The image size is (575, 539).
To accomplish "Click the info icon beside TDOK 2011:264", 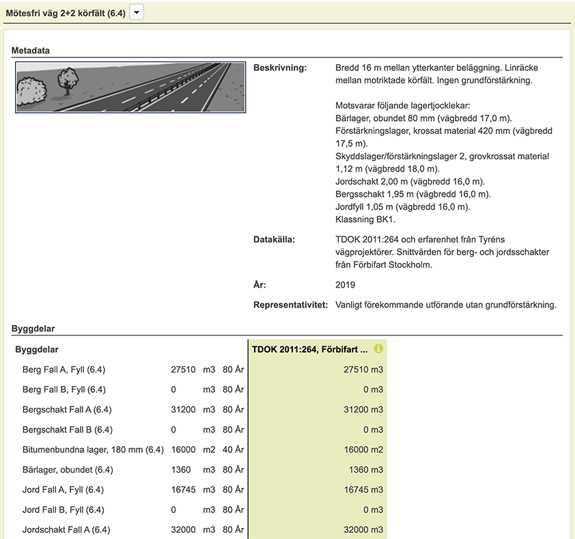I will tap(378, 348).
